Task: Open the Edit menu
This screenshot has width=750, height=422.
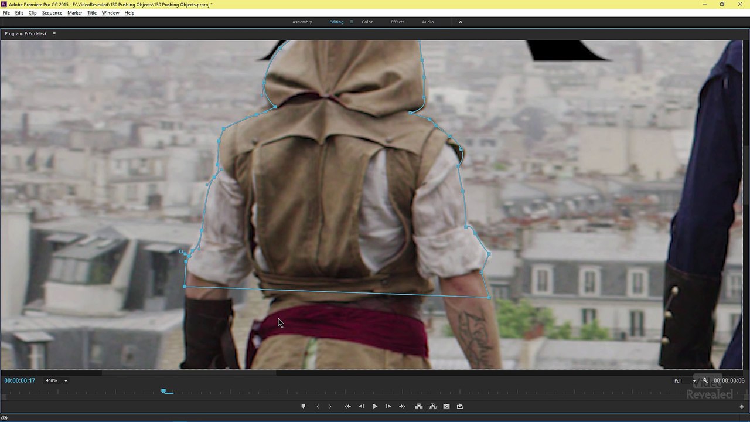Action: 19,13
